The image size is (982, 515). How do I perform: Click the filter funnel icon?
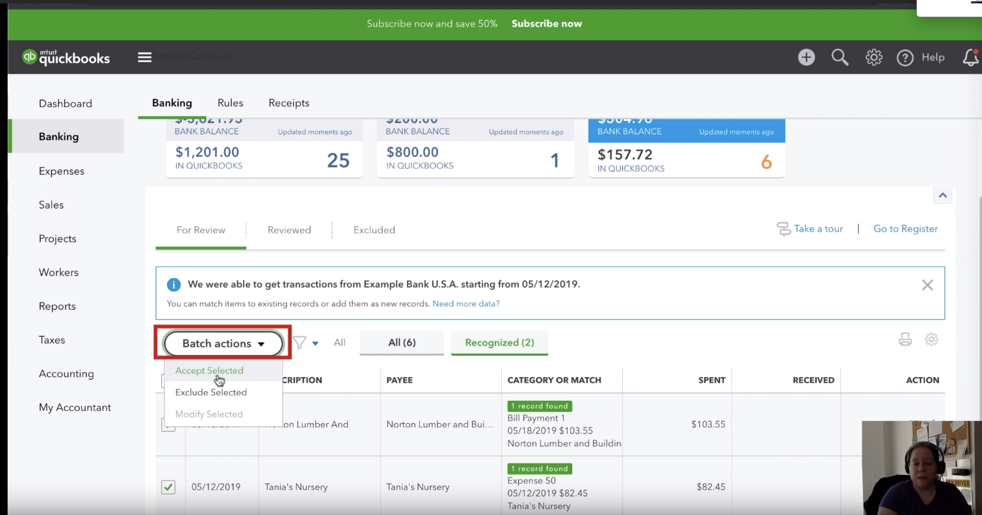tap(300, 342)
